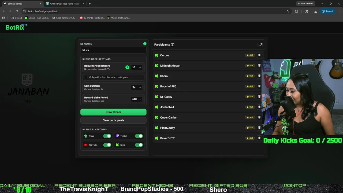Delete Shero from participants list
The width and height of the screenshot is (343, 193).
(259, 76)
